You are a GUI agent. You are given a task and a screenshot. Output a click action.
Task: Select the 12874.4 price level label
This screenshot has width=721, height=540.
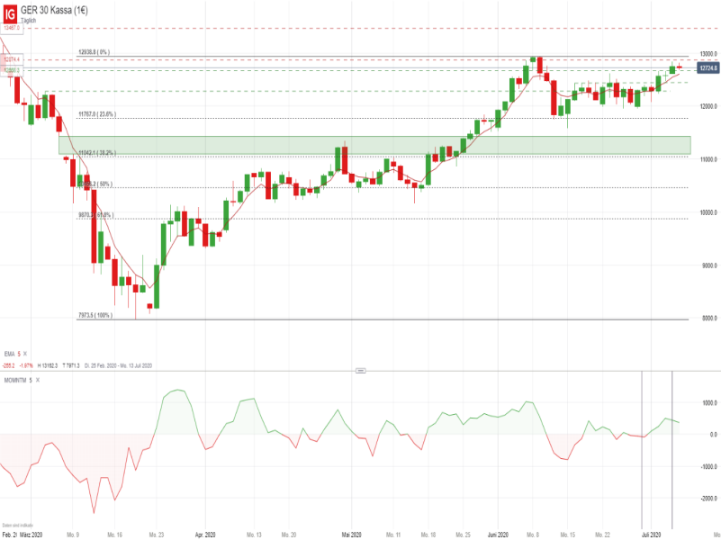point(12,59)
